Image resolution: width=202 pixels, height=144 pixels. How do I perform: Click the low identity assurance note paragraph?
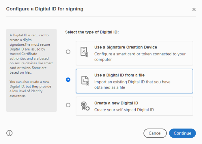coord(30,89)
